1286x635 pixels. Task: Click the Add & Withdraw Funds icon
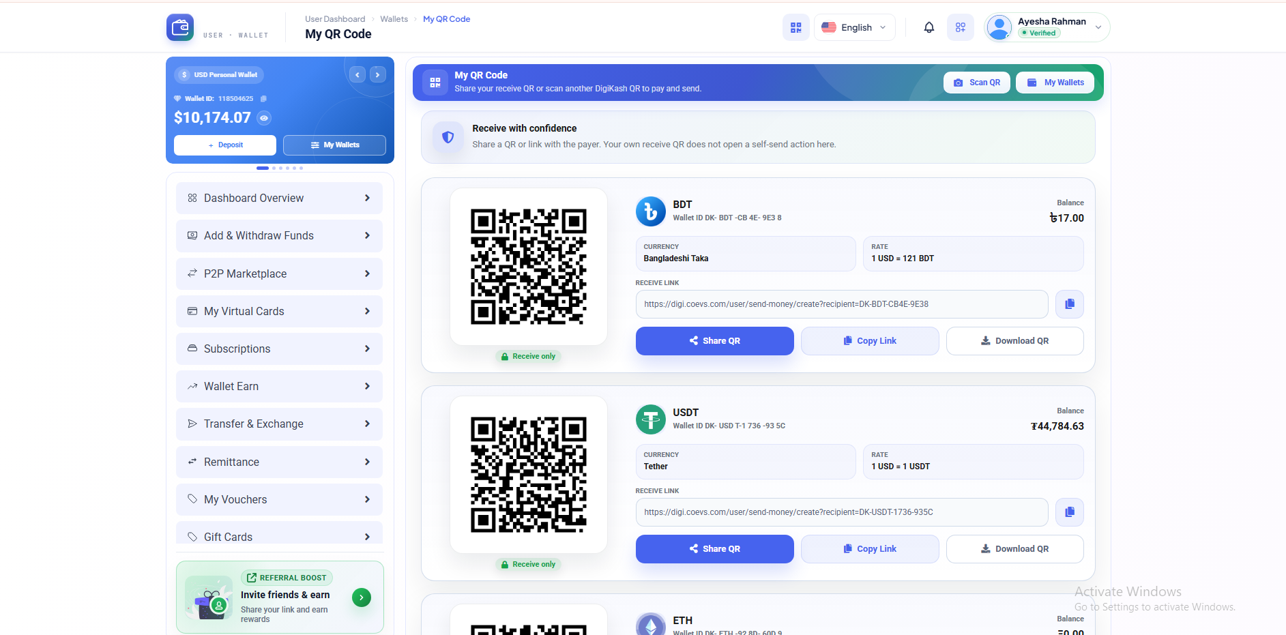tap(192, 235)
